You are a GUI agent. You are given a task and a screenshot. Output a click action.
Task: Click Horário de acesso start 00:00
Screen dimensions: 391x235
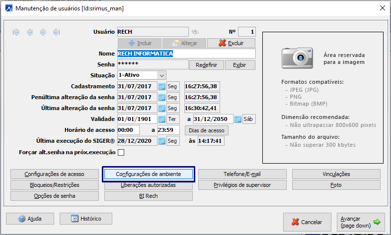tap(128, 130)
